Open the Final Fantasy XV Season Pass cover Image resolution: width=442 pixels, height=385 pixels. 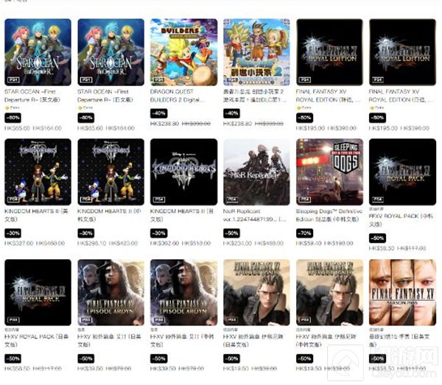[x=402, y=292]
